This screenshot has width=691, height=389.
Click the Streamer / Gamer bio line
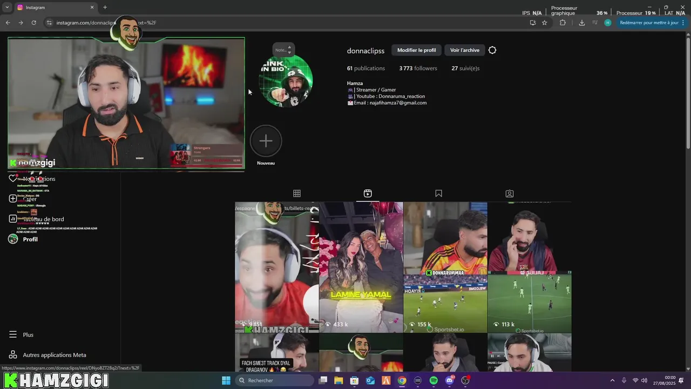click(x=371, y=90)
